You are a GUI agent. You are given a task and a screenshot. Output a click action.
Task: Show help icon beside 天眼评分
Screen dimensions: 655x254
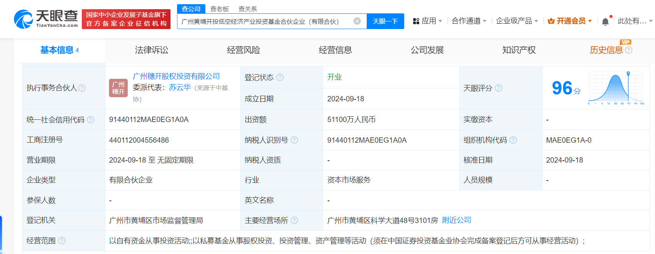499,88
